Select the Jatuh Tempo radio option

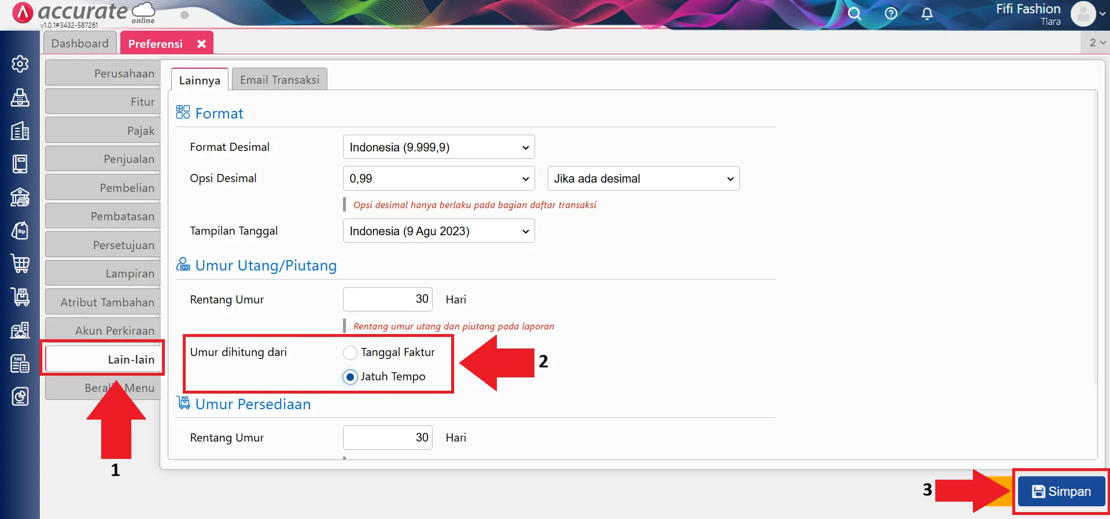click(x=350, y=377)
